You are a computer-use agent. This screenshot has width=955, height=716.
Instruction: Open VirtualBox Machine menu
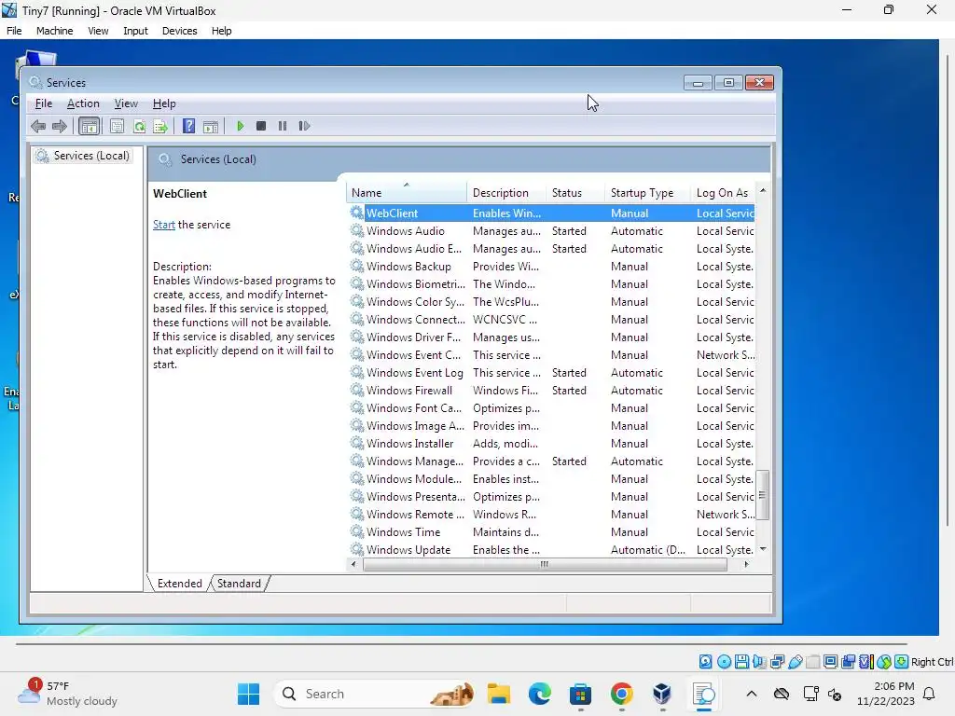pos(54,31)
